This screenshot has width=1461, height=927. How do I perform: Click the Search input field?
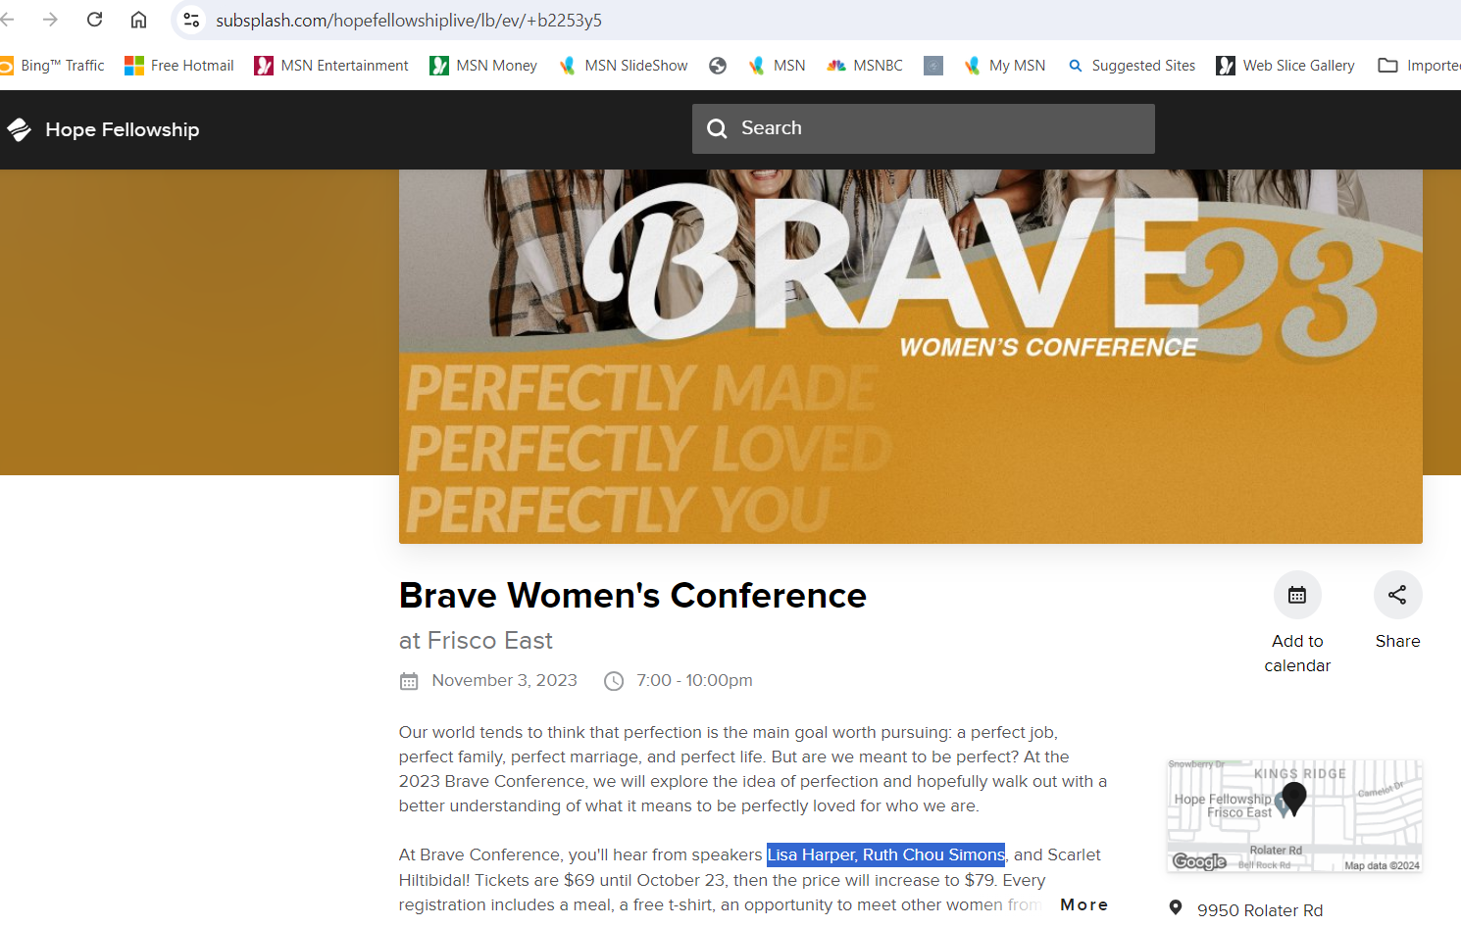pyautogui.click(x=941, y=128)
